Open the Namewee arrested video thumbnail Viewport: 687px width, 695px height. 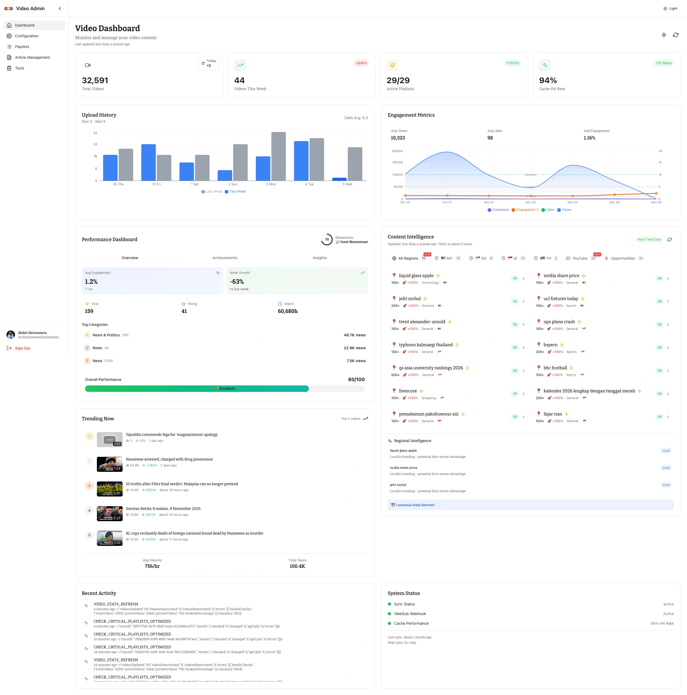(109, 464)
